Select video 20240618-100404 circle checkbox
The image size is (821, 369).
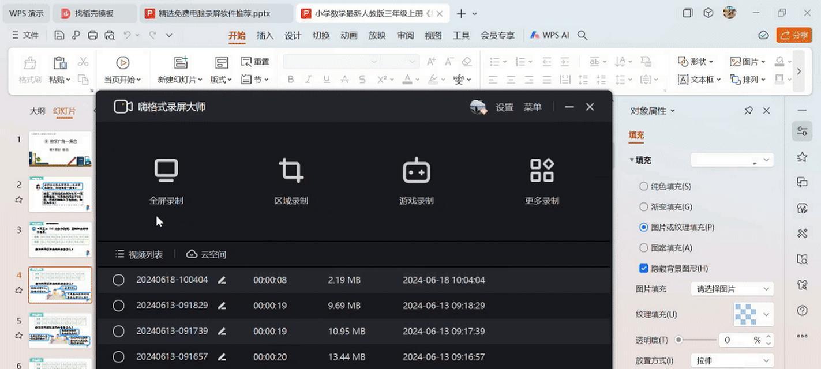pyautogui.click(x=118, y=280)
